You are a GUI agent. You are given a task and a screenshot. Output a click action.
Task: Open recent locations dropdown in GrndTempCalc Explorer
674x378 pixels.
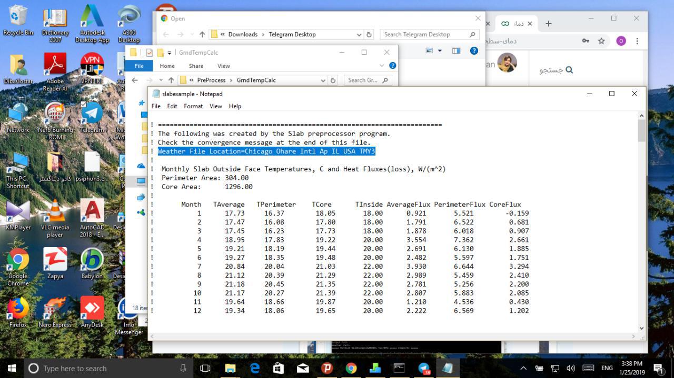pos(161,80)
